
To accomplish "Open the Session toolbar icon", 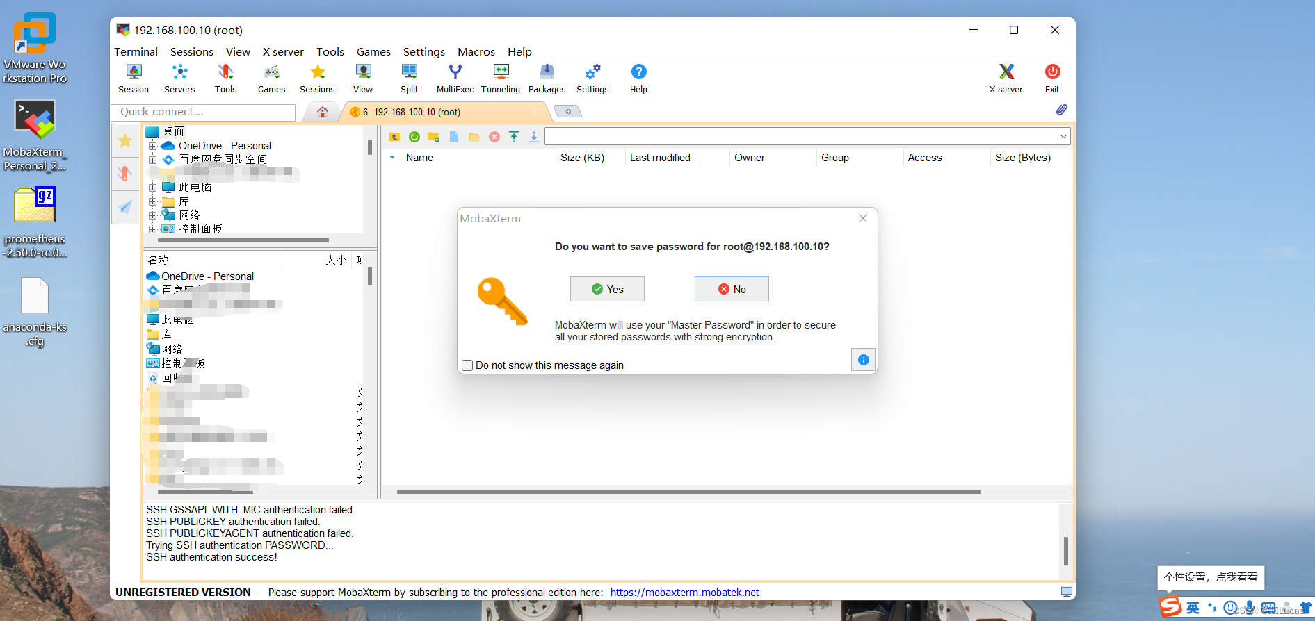I will (x=134, y=78).
